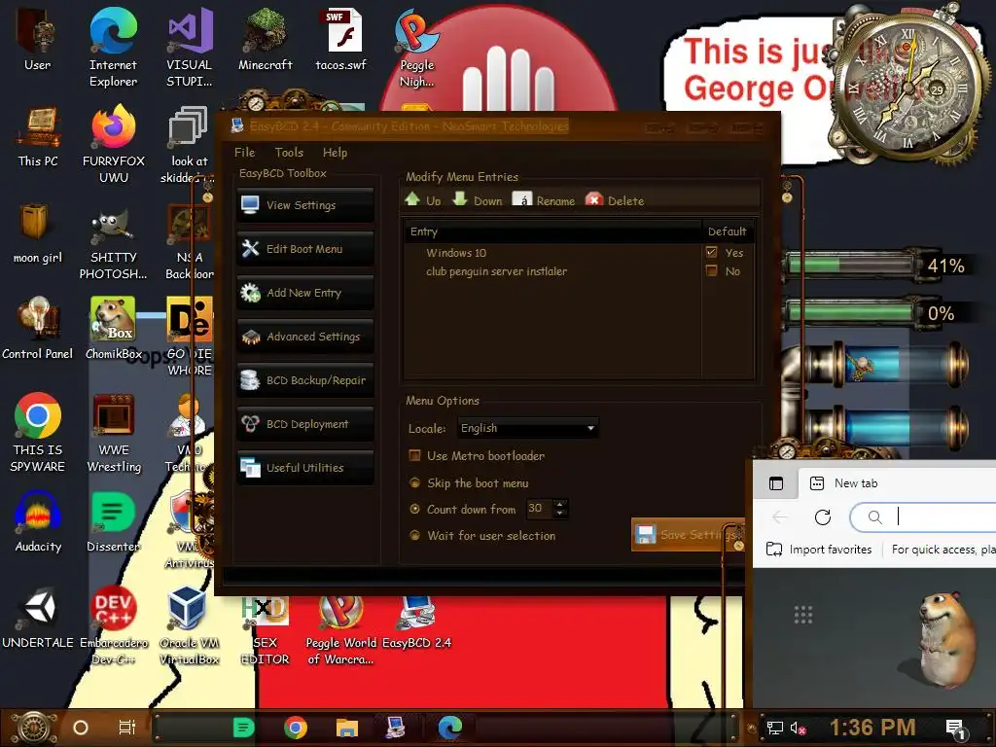The image size is (996, 747).
Task: Open BCD Backup/Repair section
Action: point(305,380)
